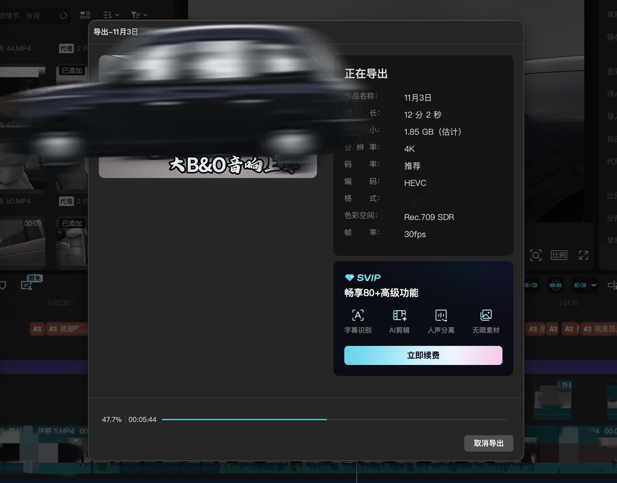Expand the chevron beside the link tool
This screenshot has height=483, width=617.
click(594, 286)
